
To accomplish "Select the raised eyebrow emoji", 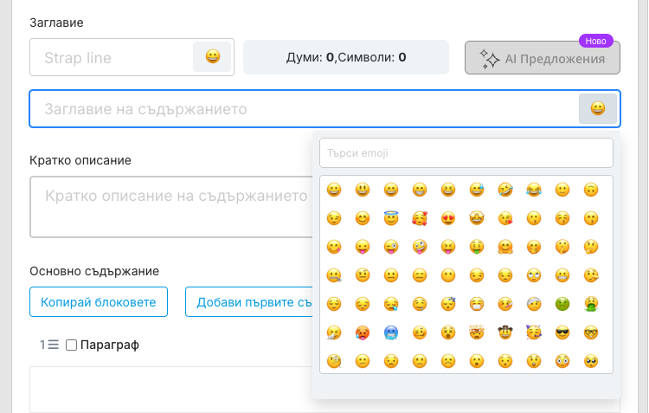I will tap(363, 275).
